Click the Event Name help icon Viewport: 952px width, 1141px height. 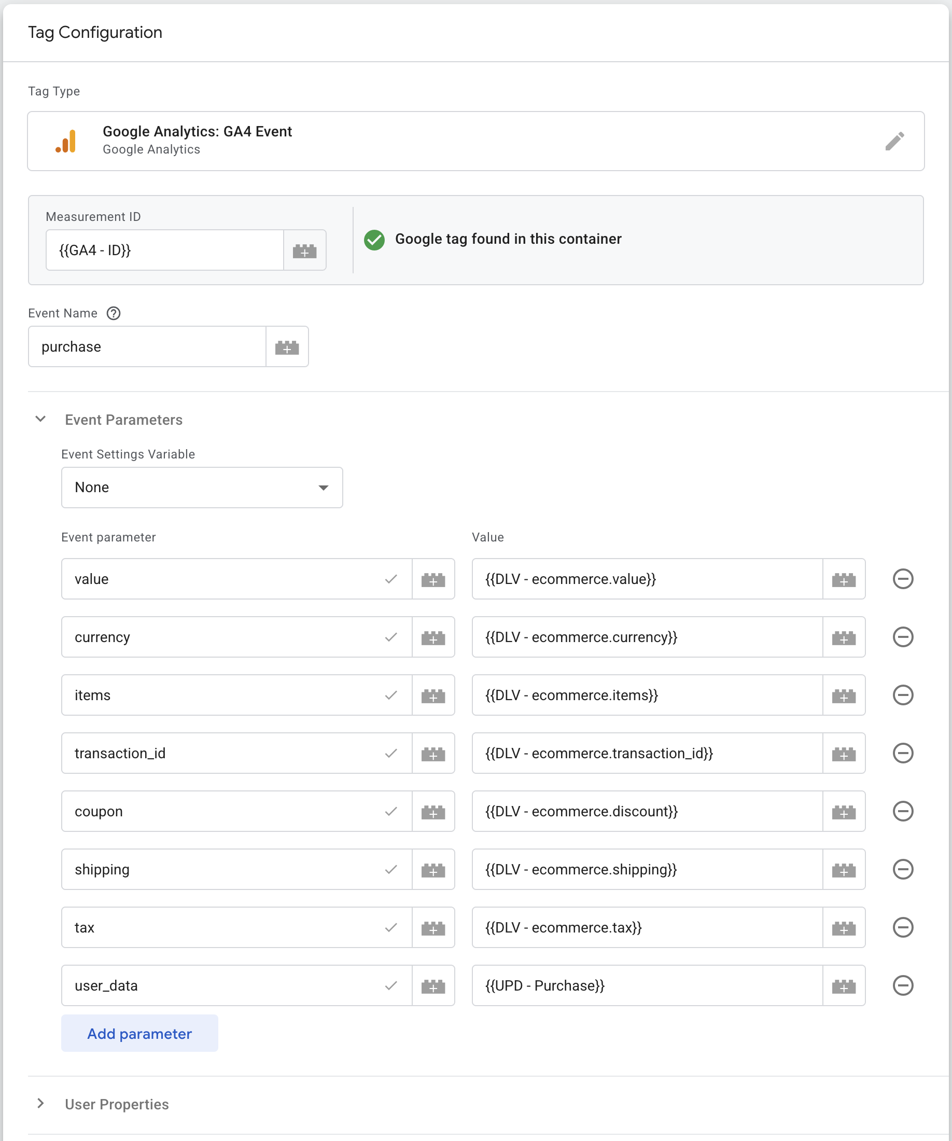click(114, 313)
